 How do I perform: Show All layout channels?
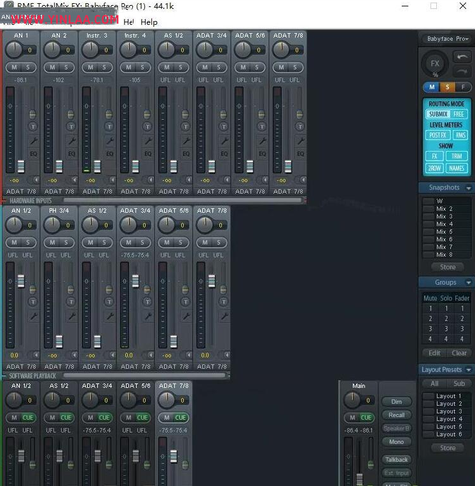click(434, 383)
